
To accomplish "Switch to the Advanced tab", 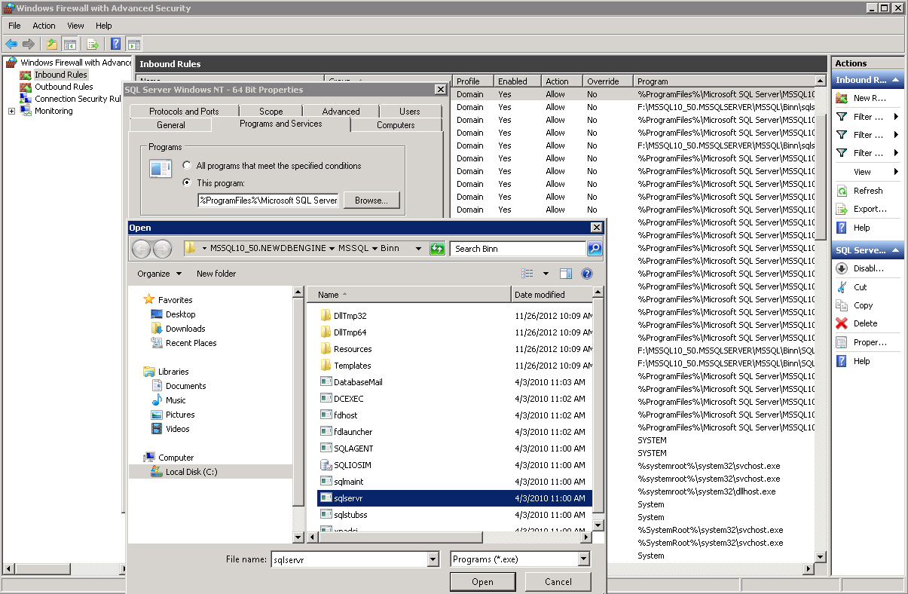I will (x=341, y=111).
